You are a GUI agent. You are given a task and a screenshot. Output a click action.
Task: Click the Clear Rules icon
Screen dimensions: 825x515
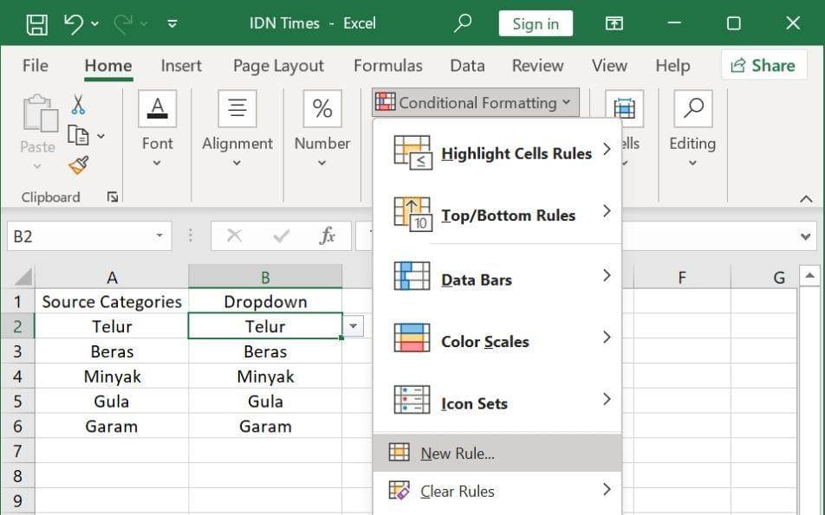tap(400, 491)
